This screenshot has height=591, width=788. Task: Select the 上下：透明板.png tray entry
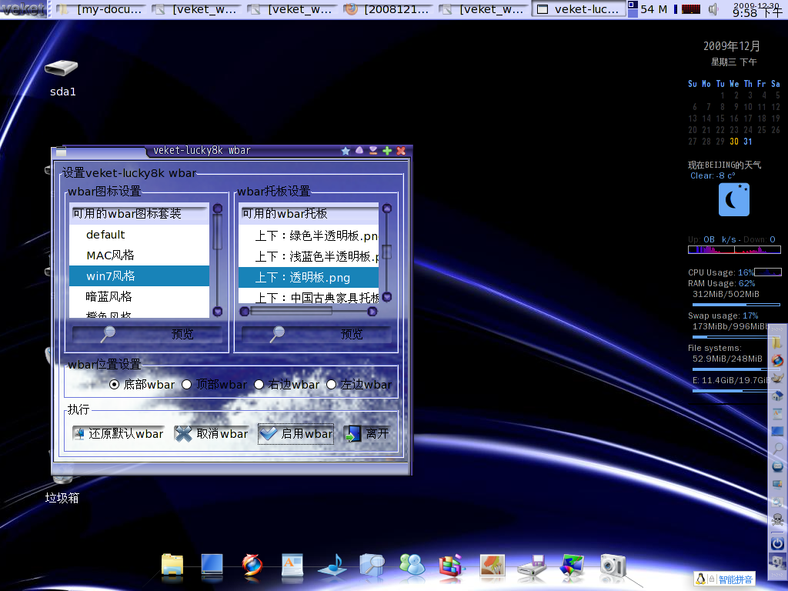(x=309, y=277)
